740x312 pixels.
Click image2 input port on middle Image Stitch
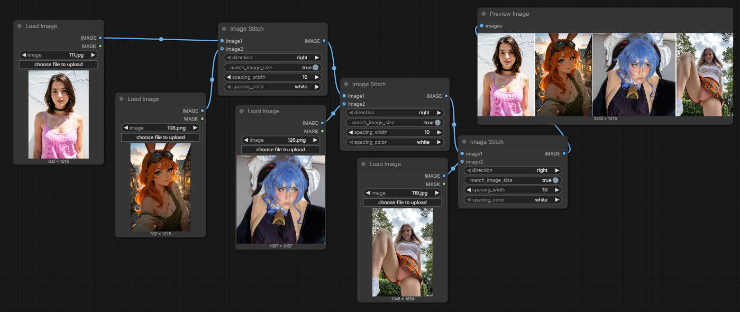point(344,104)
